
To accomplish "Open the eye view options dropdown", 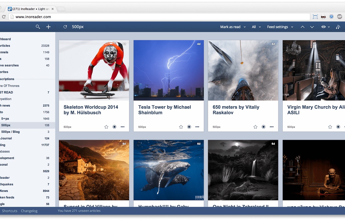I will click(x=325, y=27).
